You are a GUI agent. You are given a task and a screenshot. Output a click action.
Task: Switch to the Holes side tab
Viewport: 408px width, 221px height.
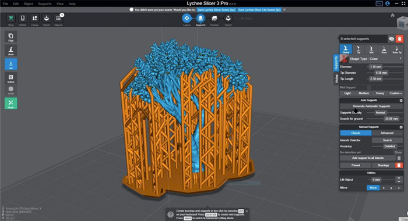pyautogui.click(x=336, y=79)
